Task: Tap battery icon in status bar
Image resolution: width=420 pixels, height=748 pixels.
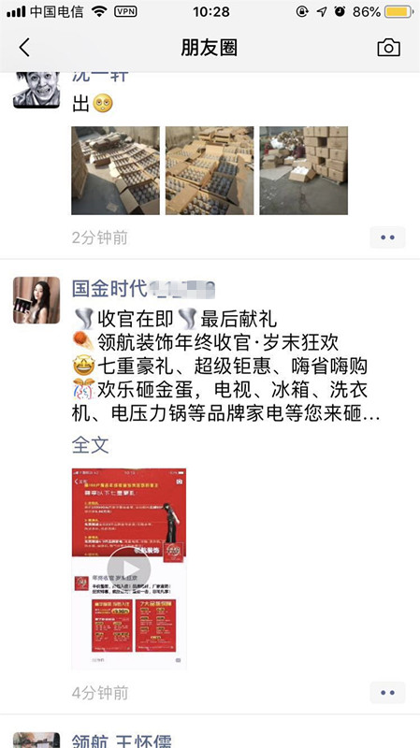Action: [398, 12]
